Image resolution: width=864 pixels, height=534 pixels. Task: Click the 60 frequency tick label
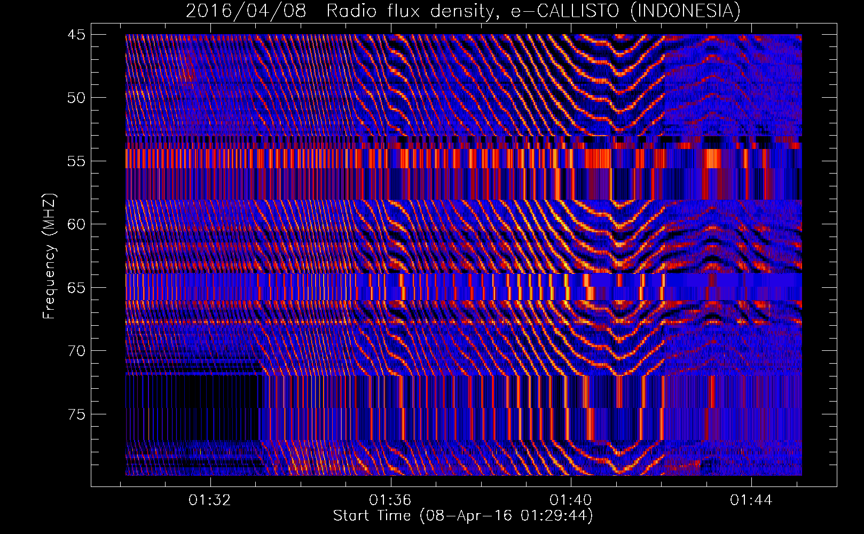[76, 224]
